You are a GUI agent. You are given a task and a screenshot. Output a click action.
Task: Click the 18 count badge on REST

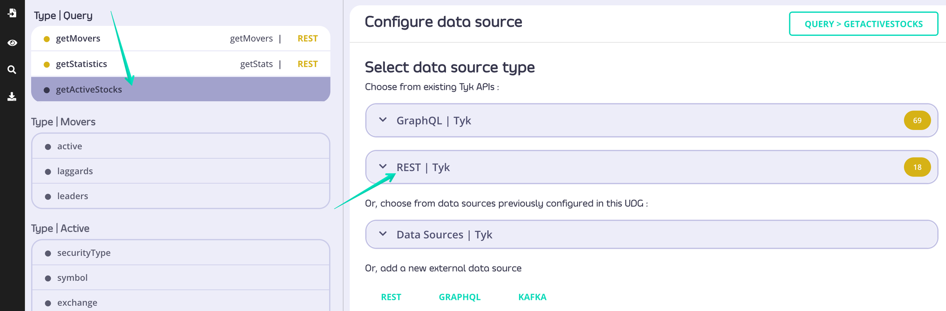click(917, 167)
